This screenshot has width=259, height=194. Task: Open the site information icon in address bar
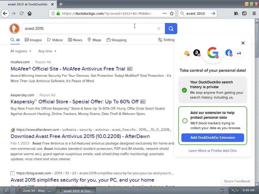(53, 13)
